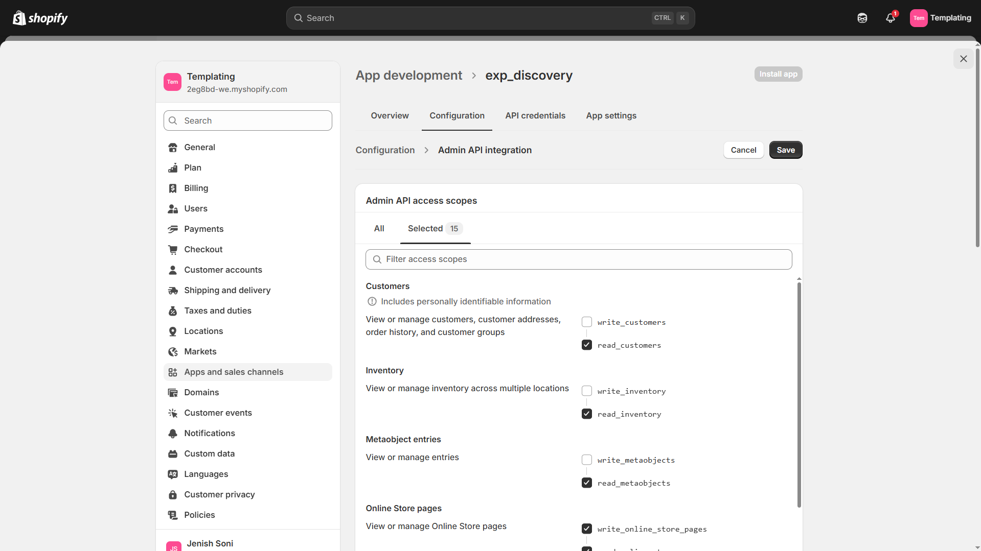The height and width of the screenshot is (551, 981).
Task: Click the Billing icon in sidebar
Action: click(x=173, y=188)
